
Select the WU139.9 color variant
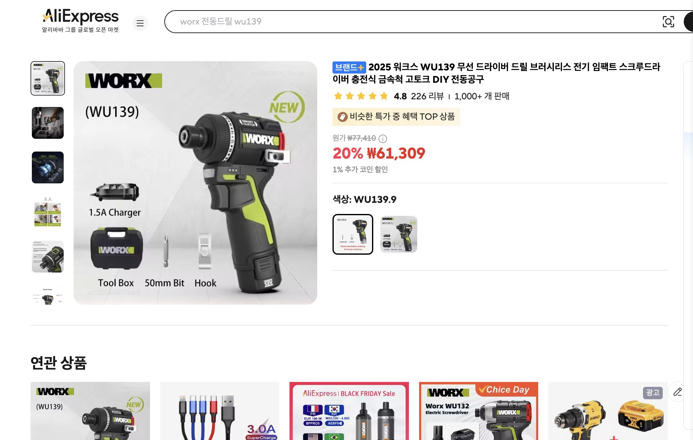[x=353, y=234]
